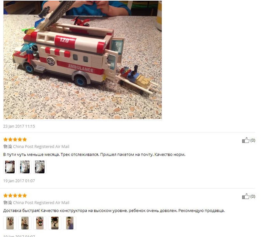Click helpful count (0) on second review

pos(253,196)
